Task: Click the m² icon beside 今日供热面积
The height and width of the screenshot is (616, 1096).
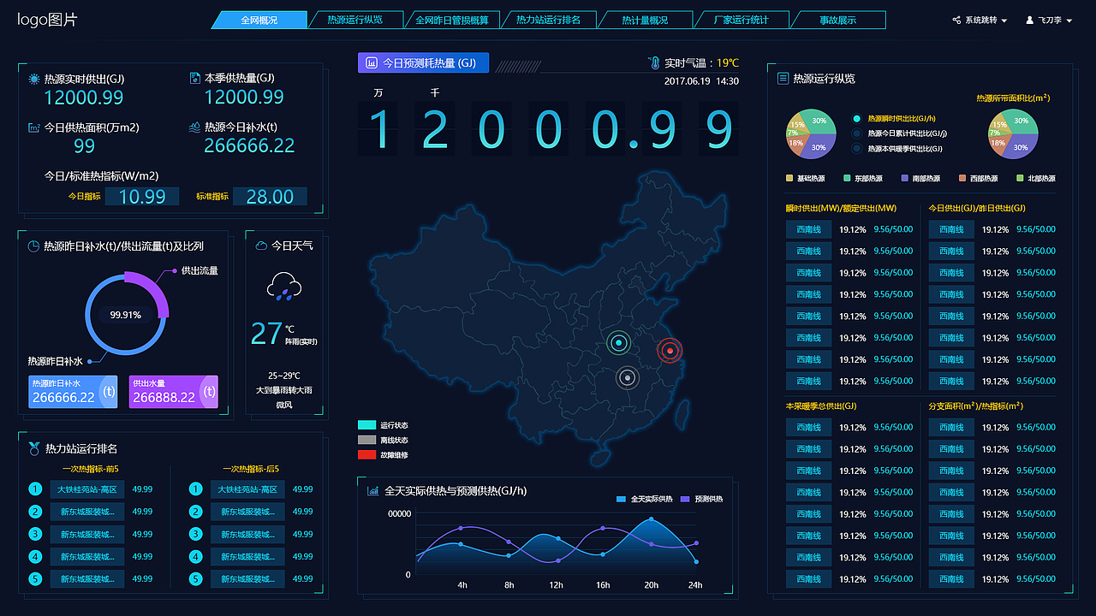Action: pyautogui.click(x=34, y=127)
